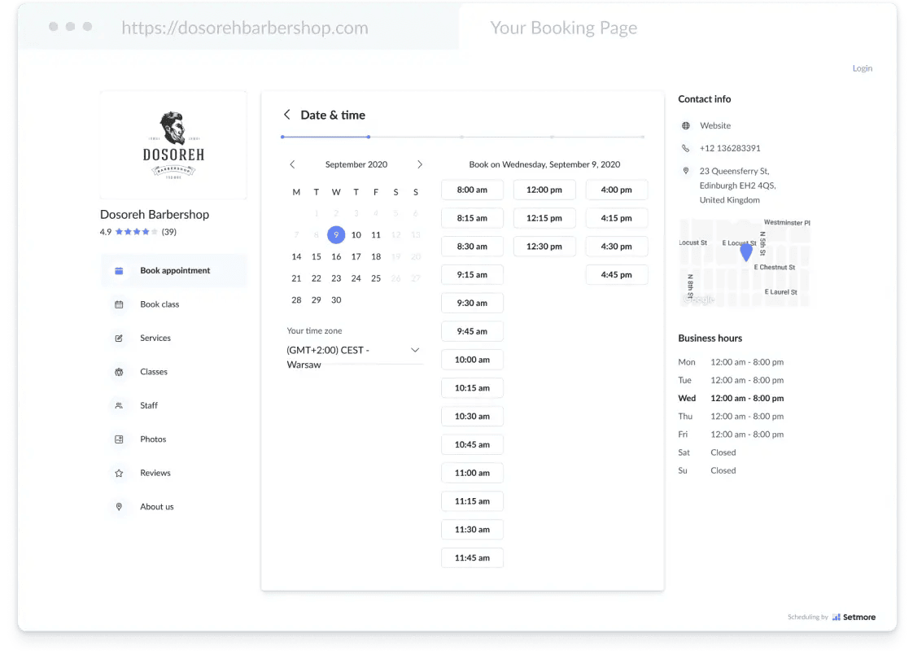Viewport: 913px width, 651px height.
Task: Select September 14 in calendar
Action: (296, 257)
